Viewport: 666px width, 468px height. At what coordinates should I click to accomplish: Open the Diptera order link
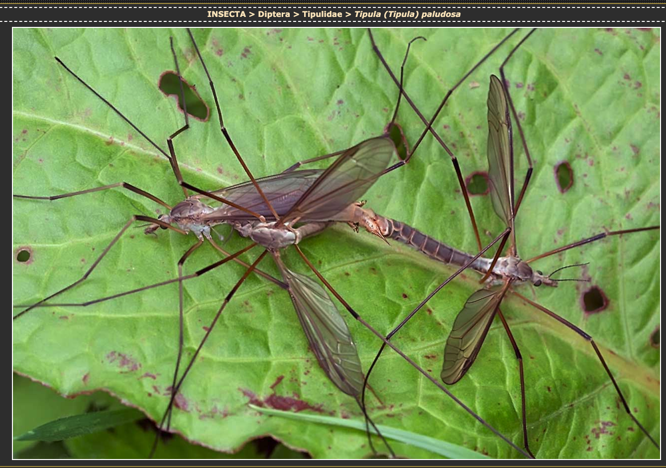274,14
